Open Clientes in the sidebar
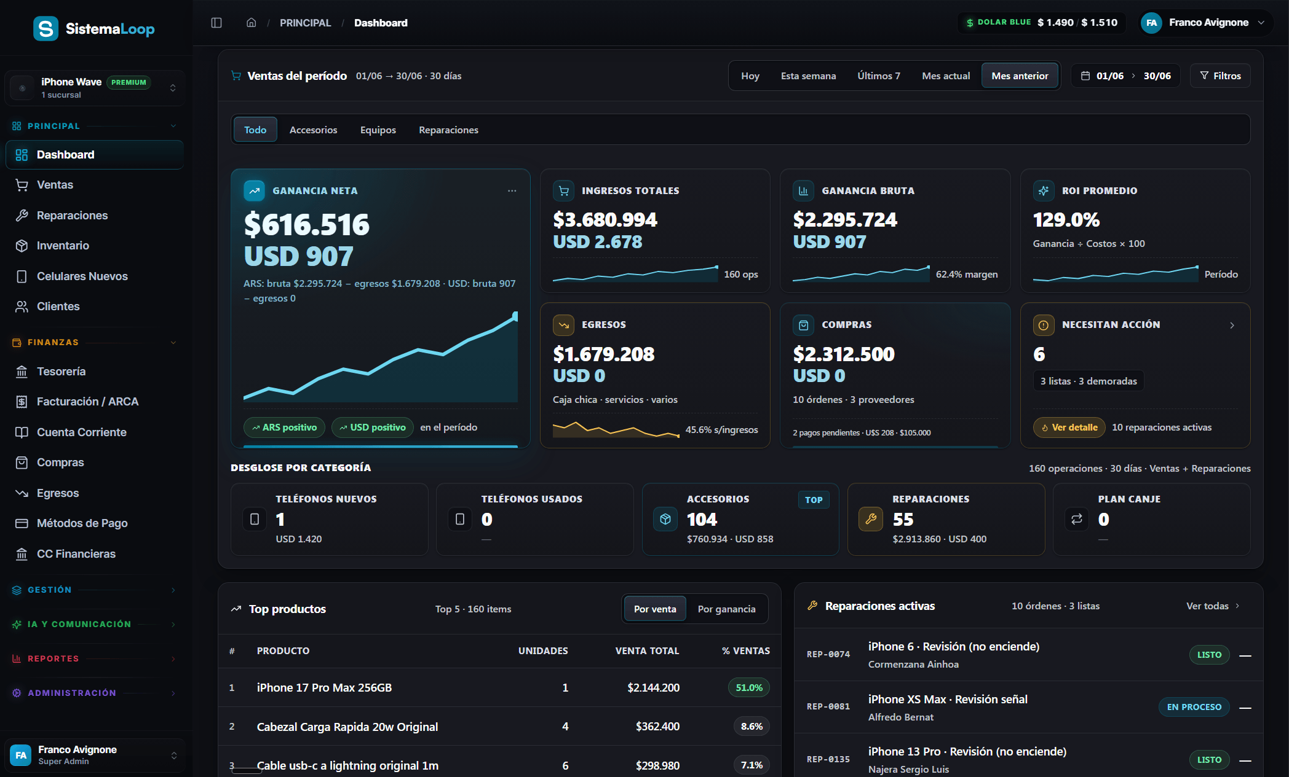 (x=95, y=307)
